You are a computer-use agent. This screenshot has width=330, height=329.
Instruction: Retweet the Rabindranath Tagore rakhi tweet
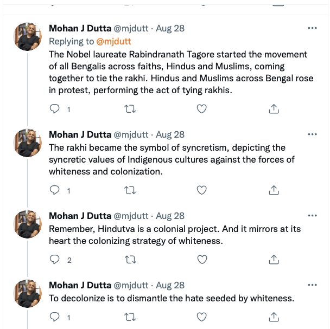[x=130, y=109]
